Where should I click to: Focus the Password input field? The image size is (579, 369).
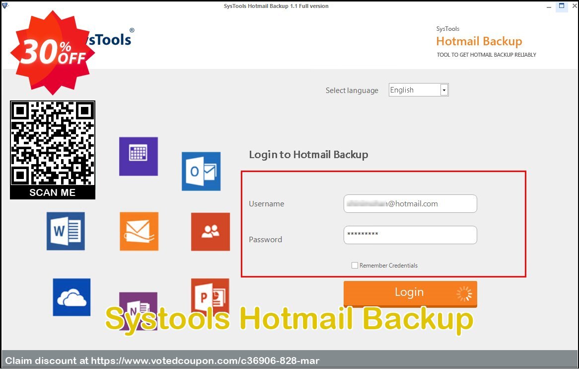coord(410,235)
